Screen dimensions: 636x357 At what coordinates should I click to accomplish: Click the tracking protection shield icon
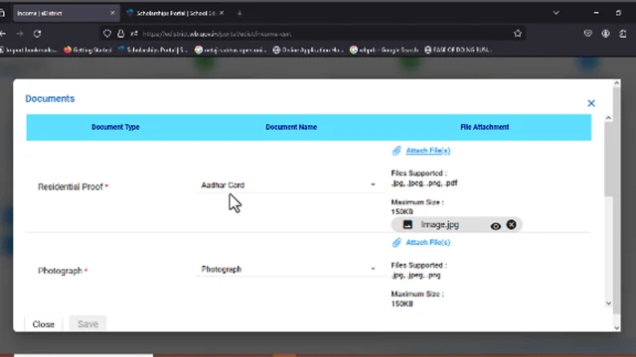tap(107, 34)
